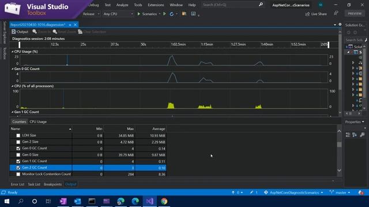The image size is (369, 207).
Task: Open Outlook from taskbar
Action: (77, 201)
